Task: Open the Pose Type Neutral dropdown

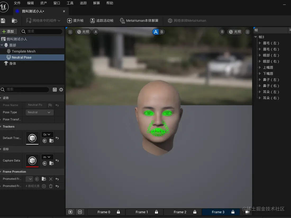Action: coord(39,112)
